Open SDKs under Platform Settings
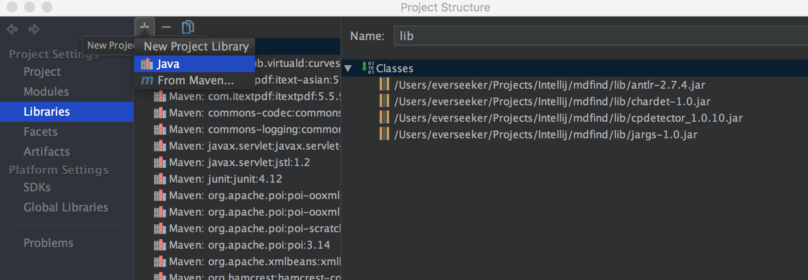Viewport: 808px width, 280px height. tap(37, 187)
